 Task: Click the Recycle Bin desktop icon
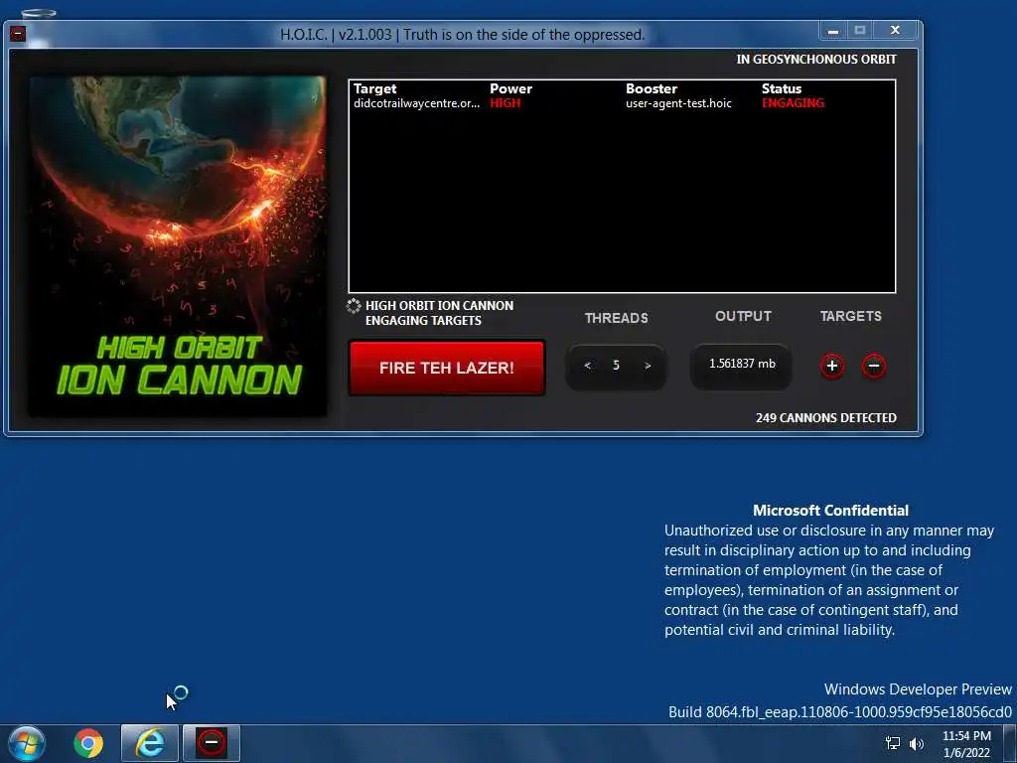point(39,14)
